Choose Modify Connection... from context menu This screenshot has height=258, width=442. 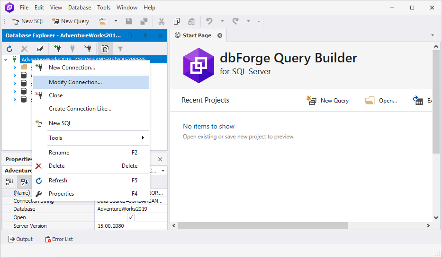91,82
